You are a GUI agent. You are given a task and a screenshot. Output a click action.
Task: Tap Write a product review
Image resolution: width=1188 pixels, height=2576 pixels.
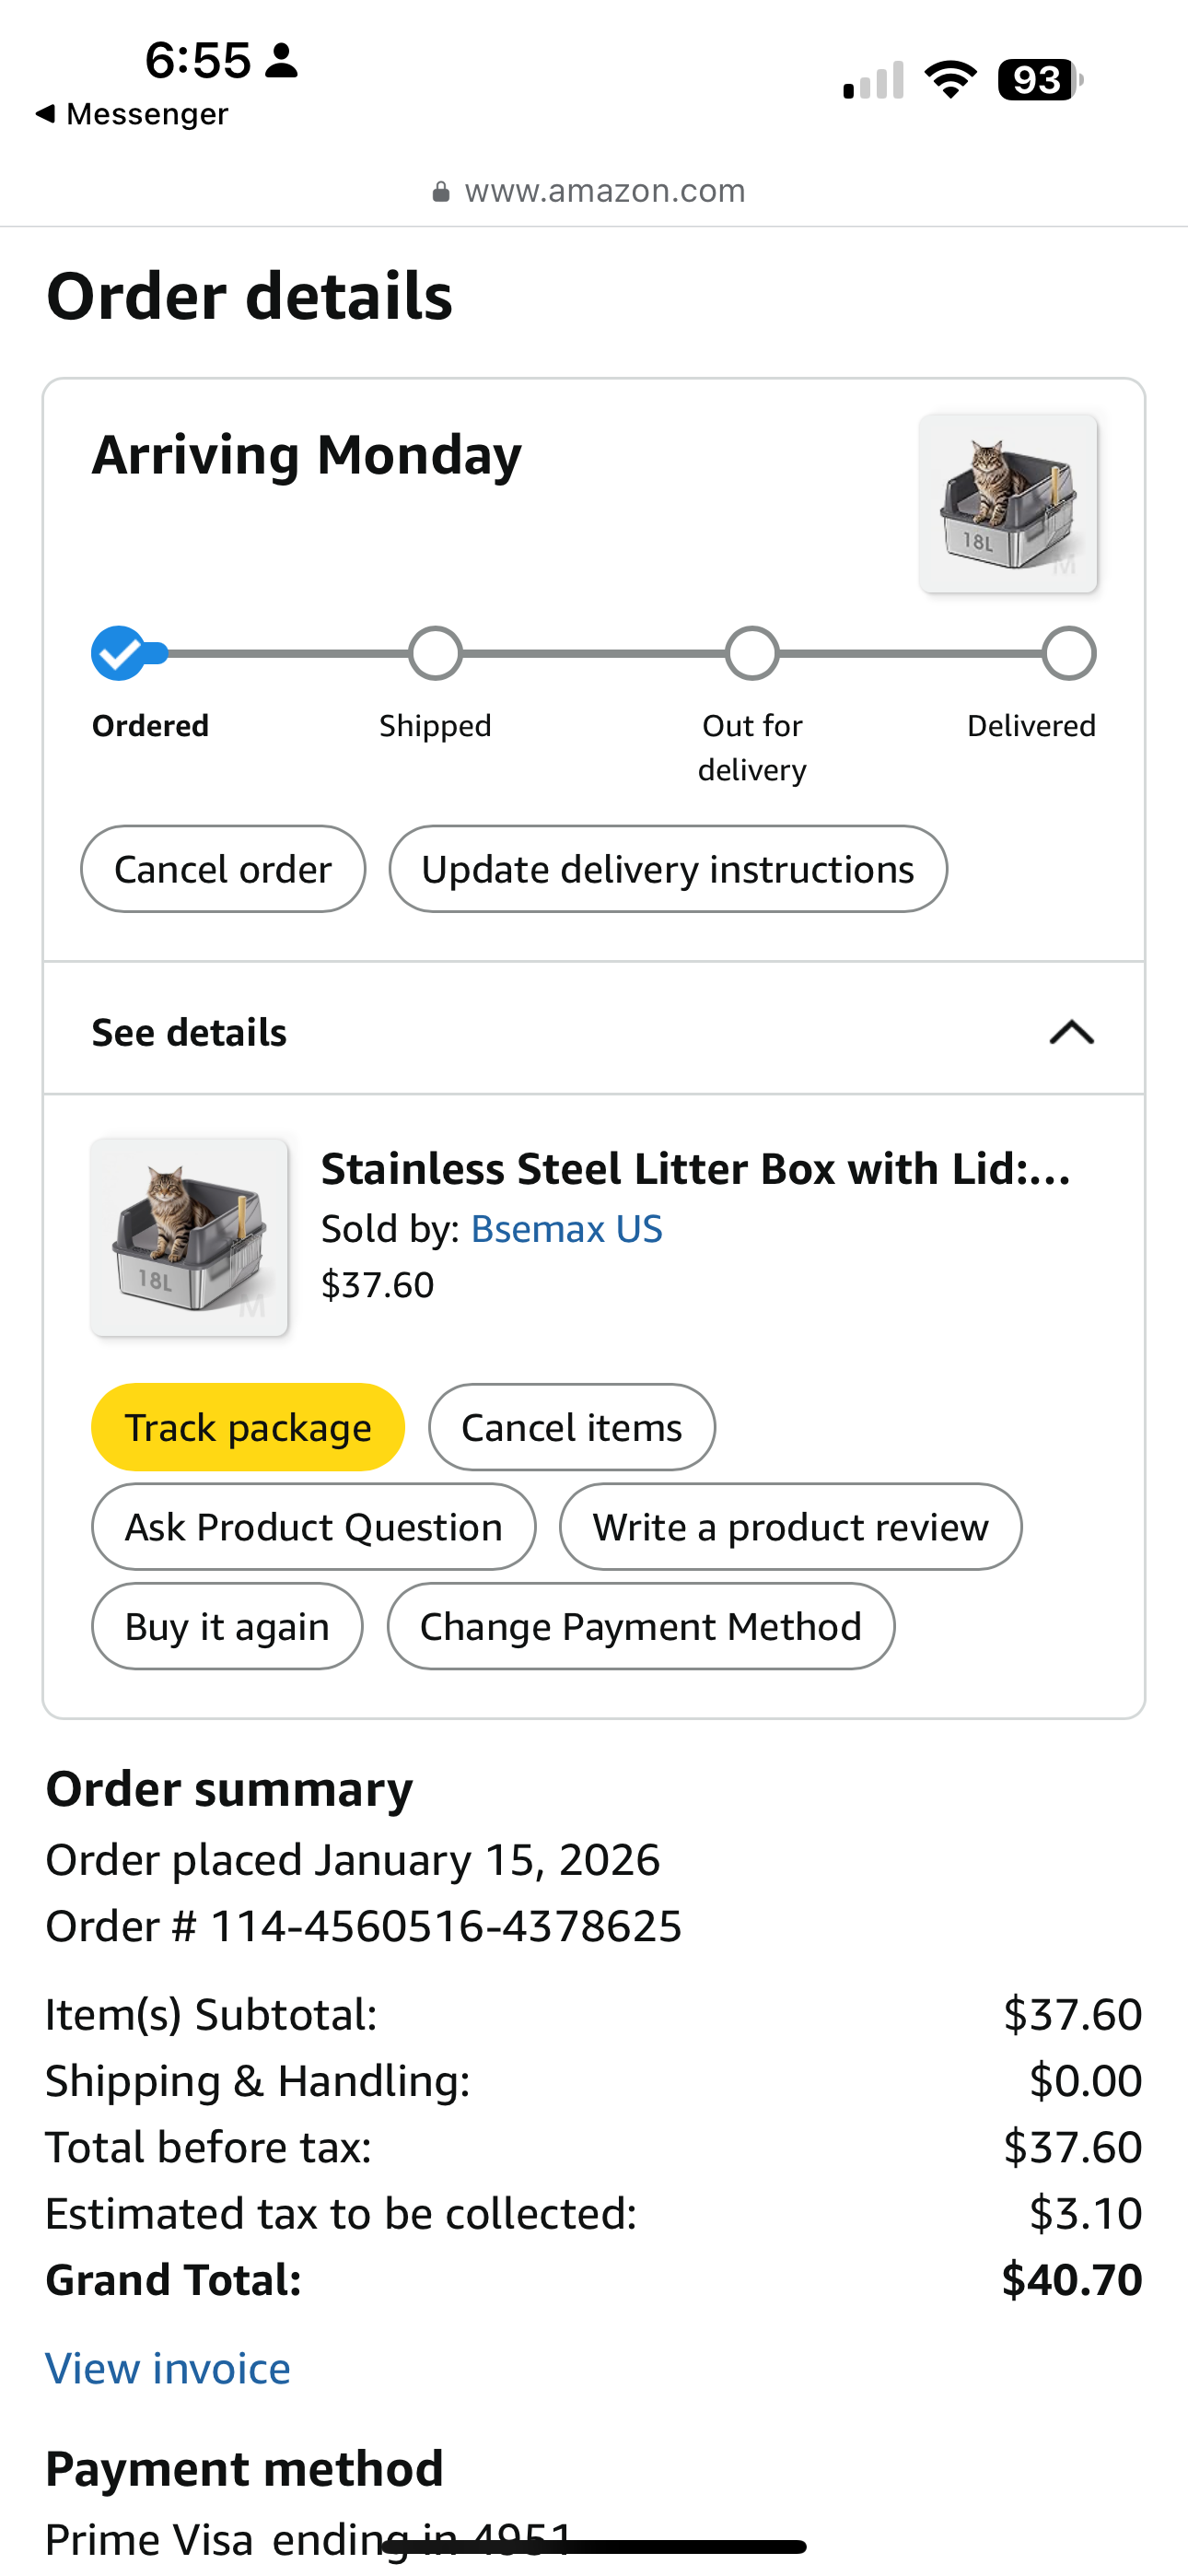790,1527
